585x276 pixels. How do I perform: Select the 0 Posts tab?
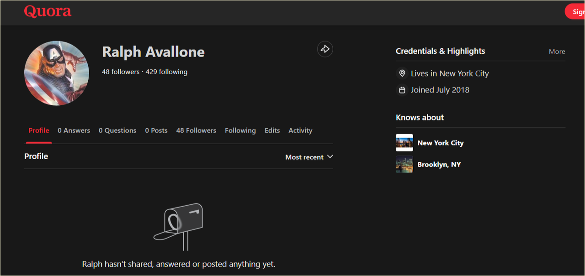(x=156, y=130)
